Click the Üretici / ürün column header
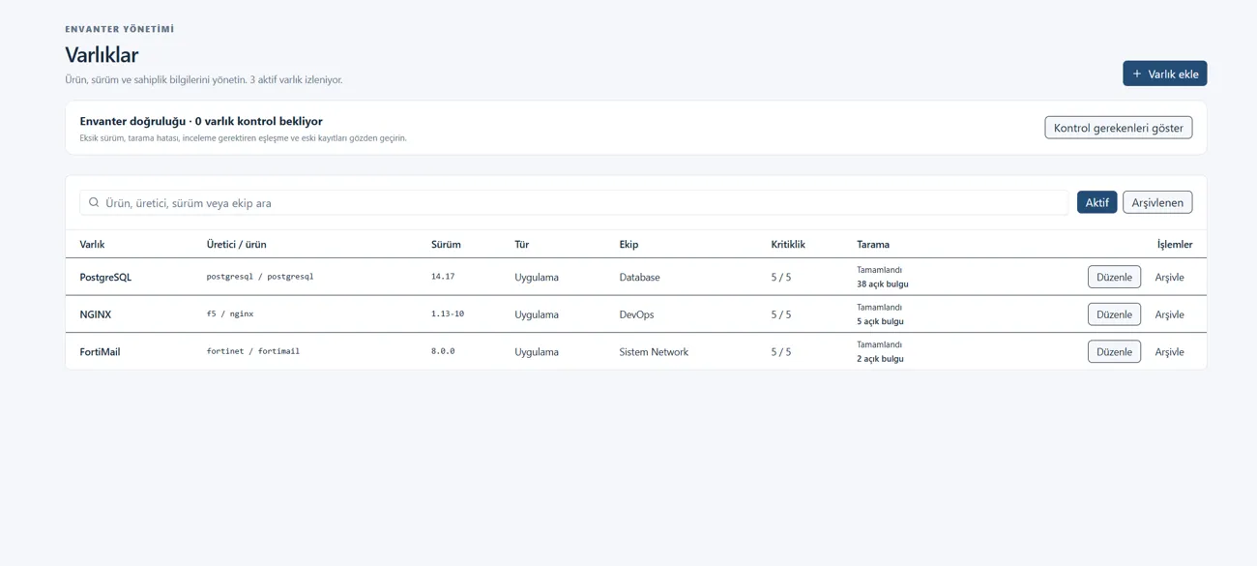Screen dimensions: 1257x566 (x=236, y=245)
